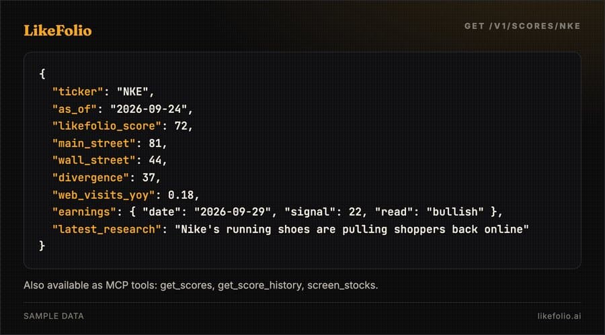Click the SAMPLE DATA footer label

[54, 316]
